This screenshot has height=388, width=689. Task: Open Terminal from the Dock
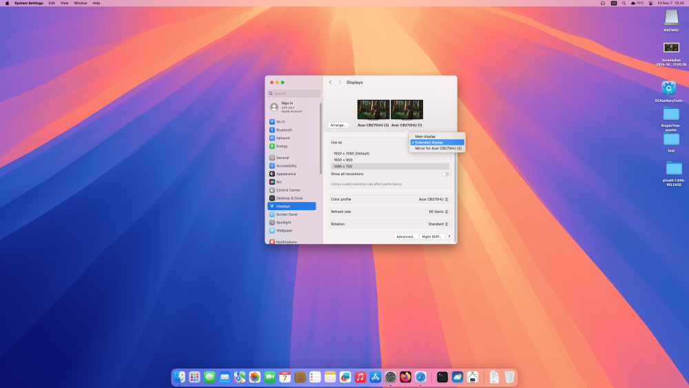point(442,377)
